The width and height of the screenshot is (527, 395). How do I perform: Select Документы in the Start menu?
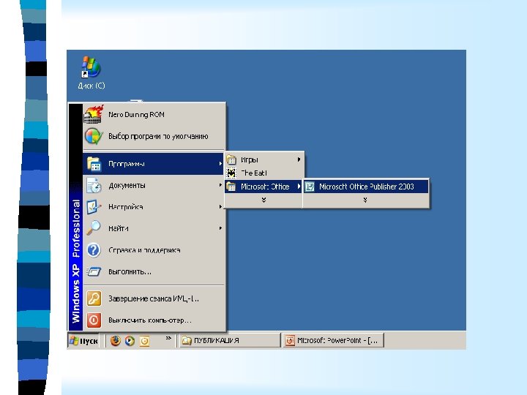tap(153, 185)
